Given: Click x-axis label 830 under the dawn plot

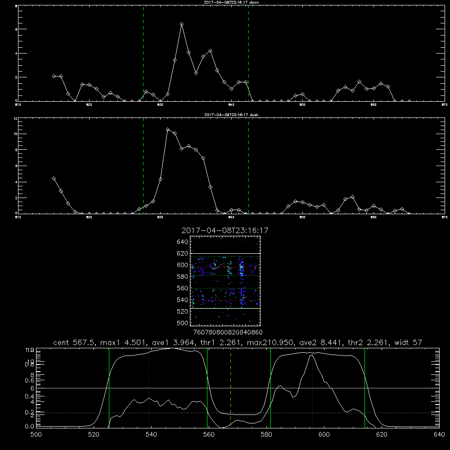Looking at the screenshot, I should coord(160,105).
